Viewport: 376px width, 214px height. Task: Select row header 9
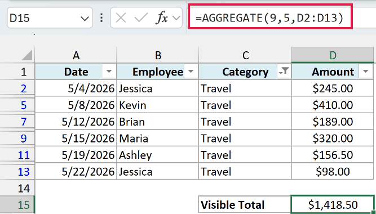click(x=17, y=139)
